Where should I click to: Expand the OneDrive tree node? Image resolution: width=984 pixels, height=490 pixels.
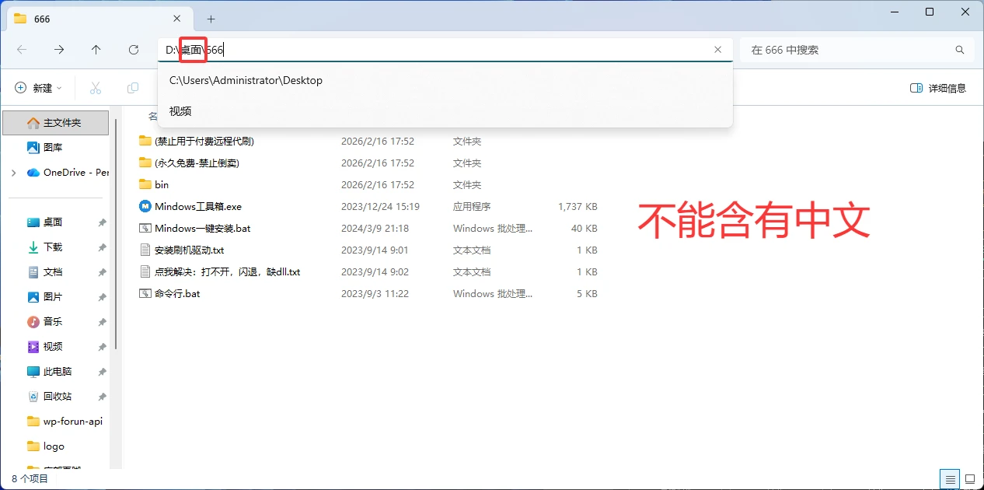13,173
